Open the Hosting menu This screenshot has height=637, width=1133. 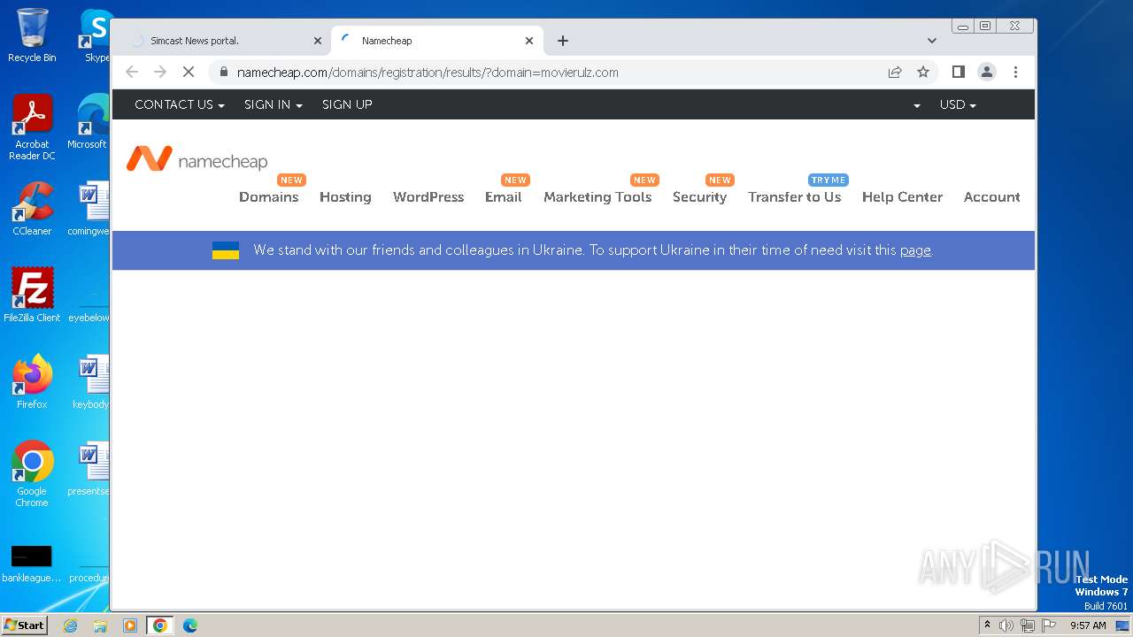345,196
